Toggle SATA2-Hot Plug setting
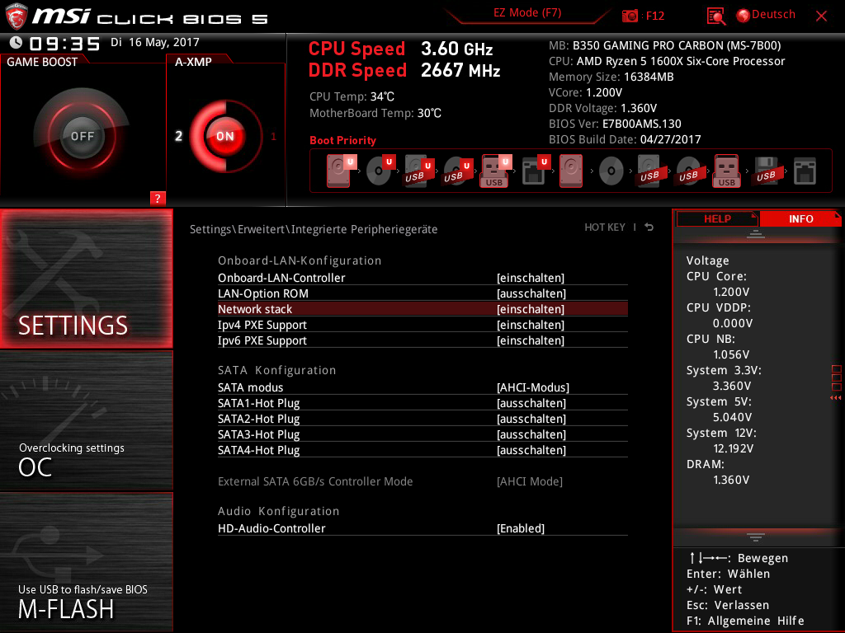845x633 pixels. pos(422,419)
